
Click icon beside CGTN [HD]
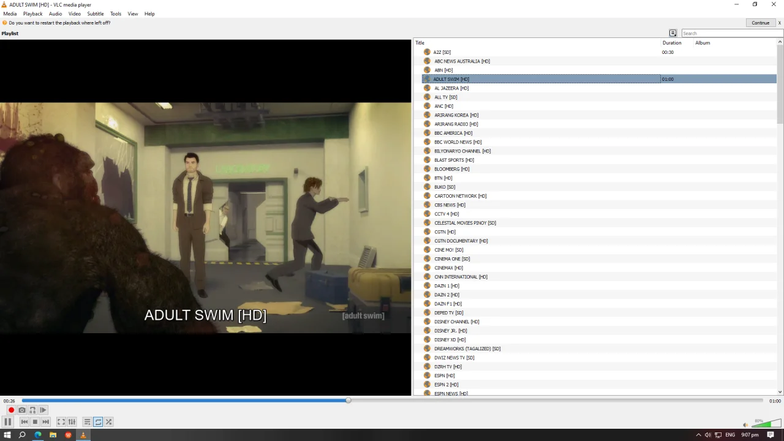(x=428, y=232)
